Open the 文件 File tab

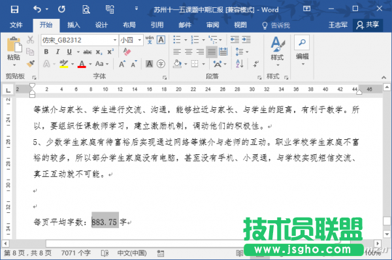pos(16,25)
